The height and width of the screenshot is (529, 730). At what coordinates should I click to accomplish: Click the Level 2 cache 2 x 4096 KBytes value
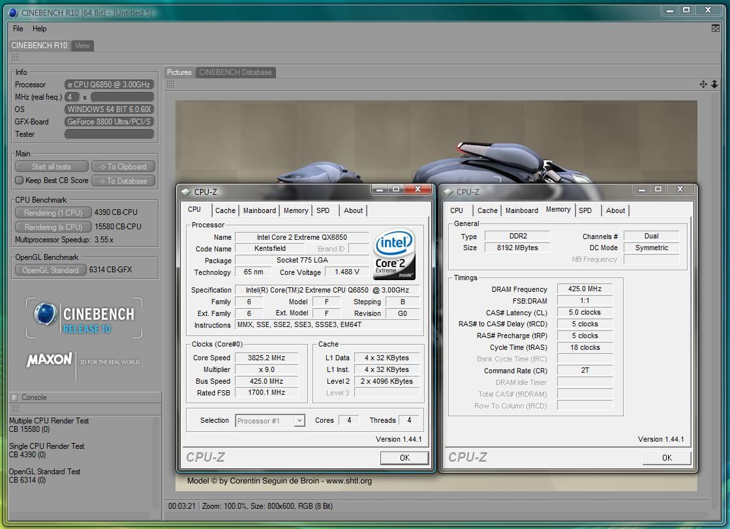coord(386,380)
